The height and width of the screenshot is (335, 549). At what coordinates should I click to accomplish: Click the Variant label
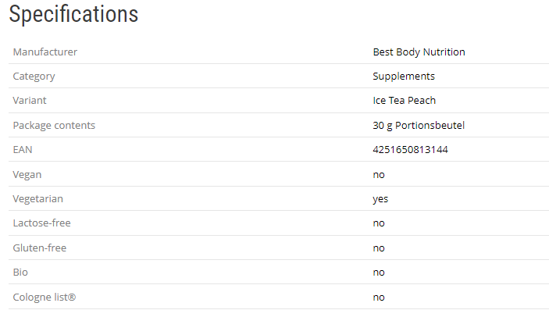(x=30, y=101)
